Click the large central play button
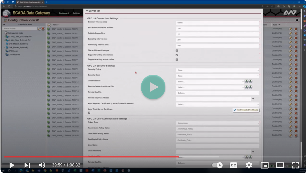Viewport: 306px width, 174px height. [153, 87]
